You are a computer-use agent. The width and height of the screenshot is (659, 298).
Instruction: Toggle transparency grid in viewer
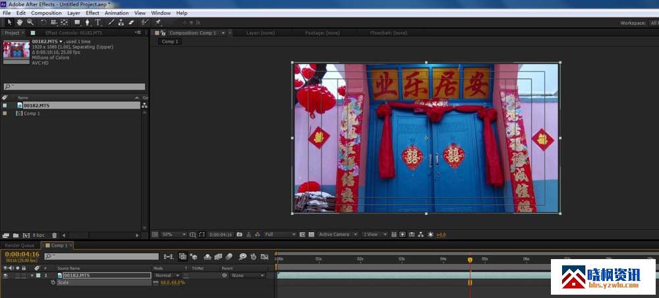pos(312,235)
